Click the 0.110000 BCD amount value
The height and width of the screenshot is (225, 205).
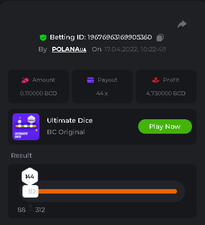pos(38,93)
